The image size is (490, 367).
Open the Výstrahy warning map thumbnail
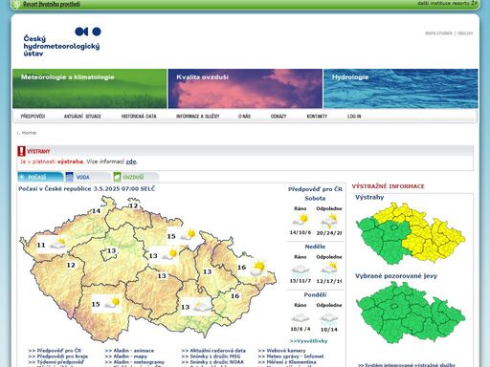411,233
